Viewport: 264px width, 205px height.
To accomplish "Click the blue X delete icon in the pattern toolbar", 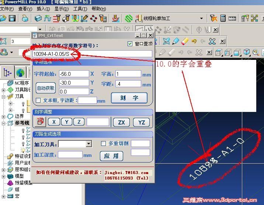I will click(212, 41).
